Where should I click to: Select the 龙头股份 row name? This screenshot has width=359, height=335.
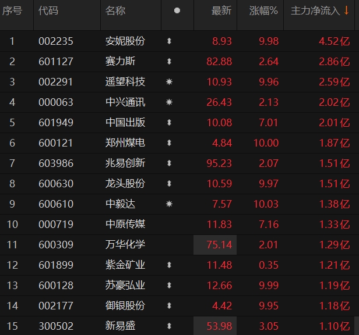click(x=125, y=183)
